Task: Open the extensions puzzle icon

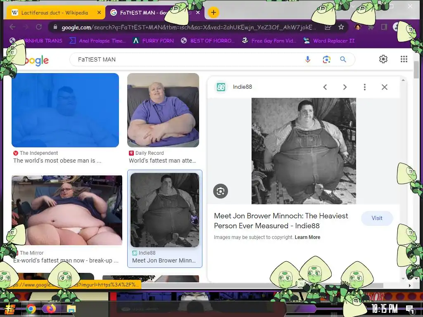Action: (371, 27)
